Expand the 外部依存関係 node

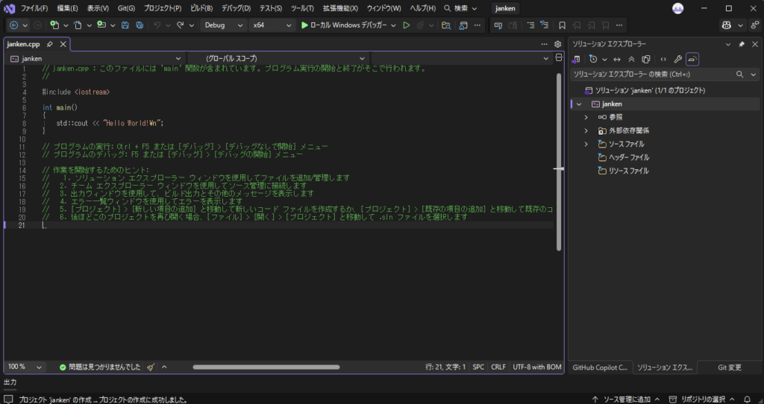click(x=586, y=131)
